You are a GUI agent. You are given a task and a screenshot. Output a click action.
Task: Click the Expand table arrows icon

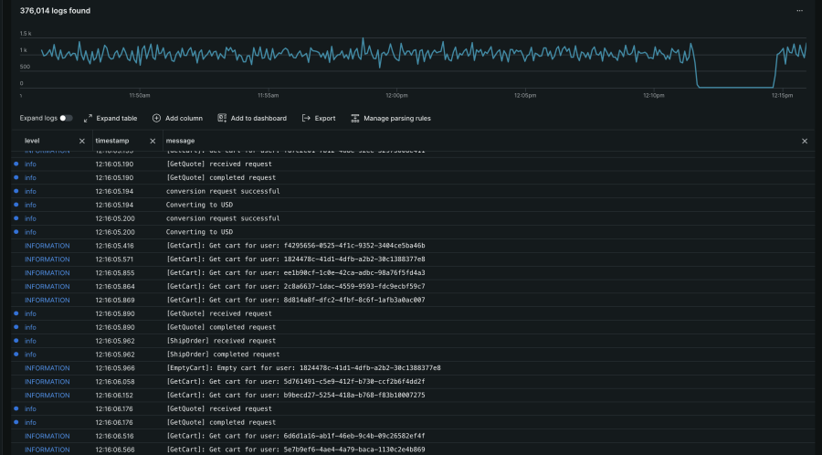pos(89,118)
